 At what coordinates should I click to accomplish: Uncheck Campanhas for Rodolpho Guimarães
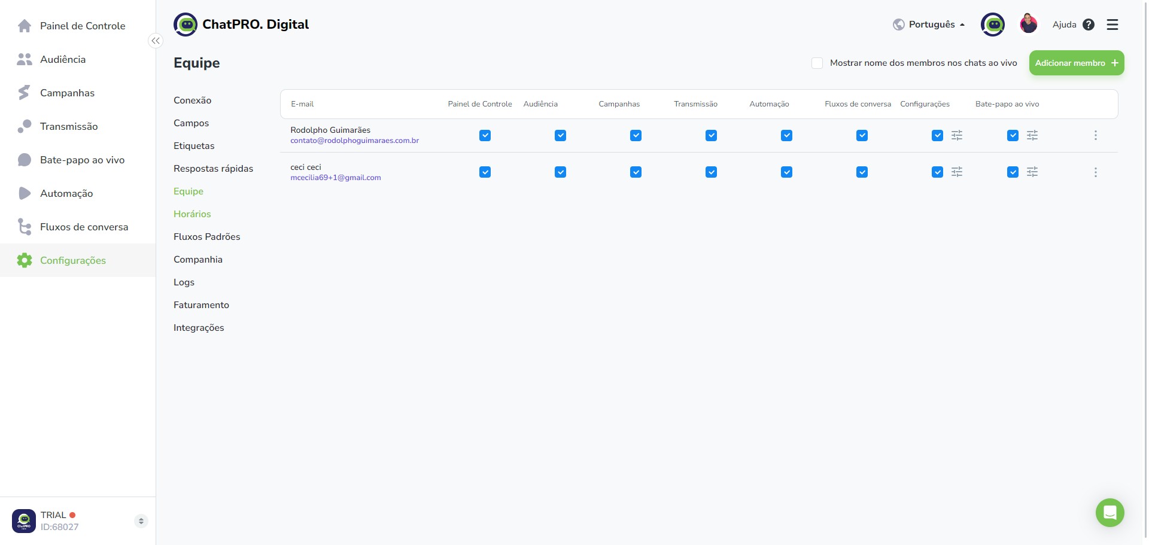coord(636,136)
